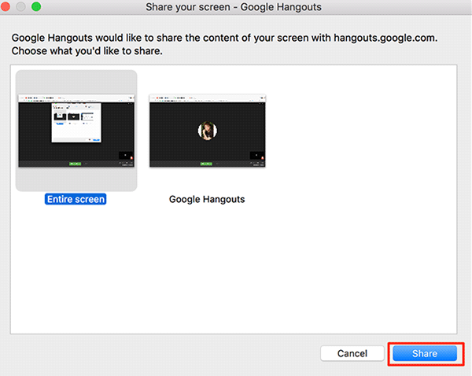Click the green button in Google Hangouts preview

[206, 163]
